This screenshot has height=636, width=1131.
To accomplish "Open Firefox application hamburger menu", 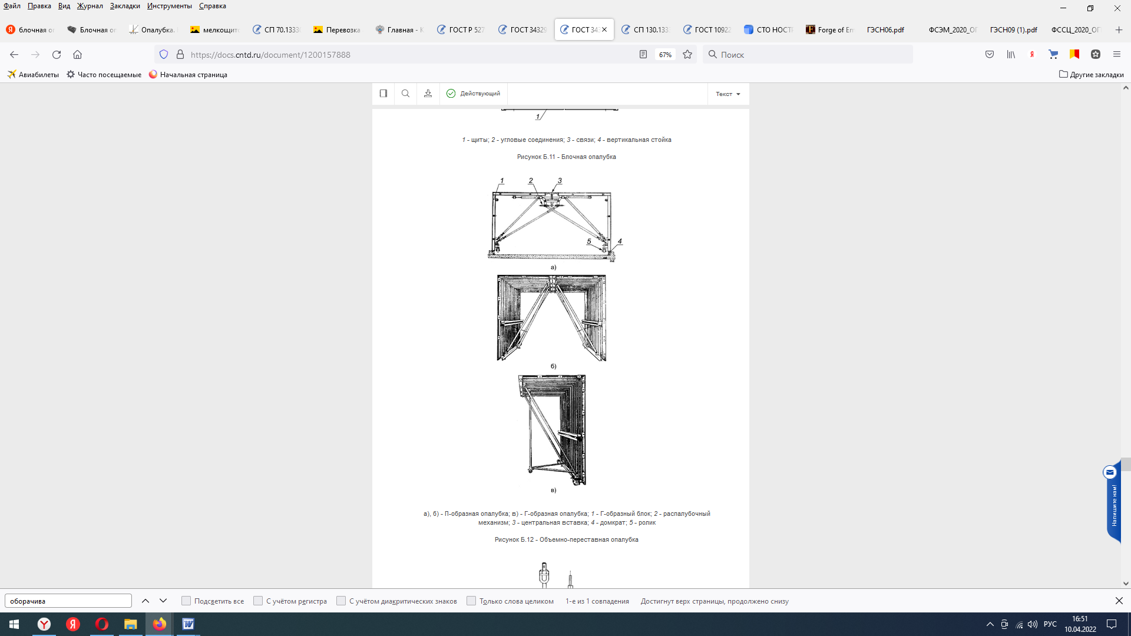I will (1117, 54).
